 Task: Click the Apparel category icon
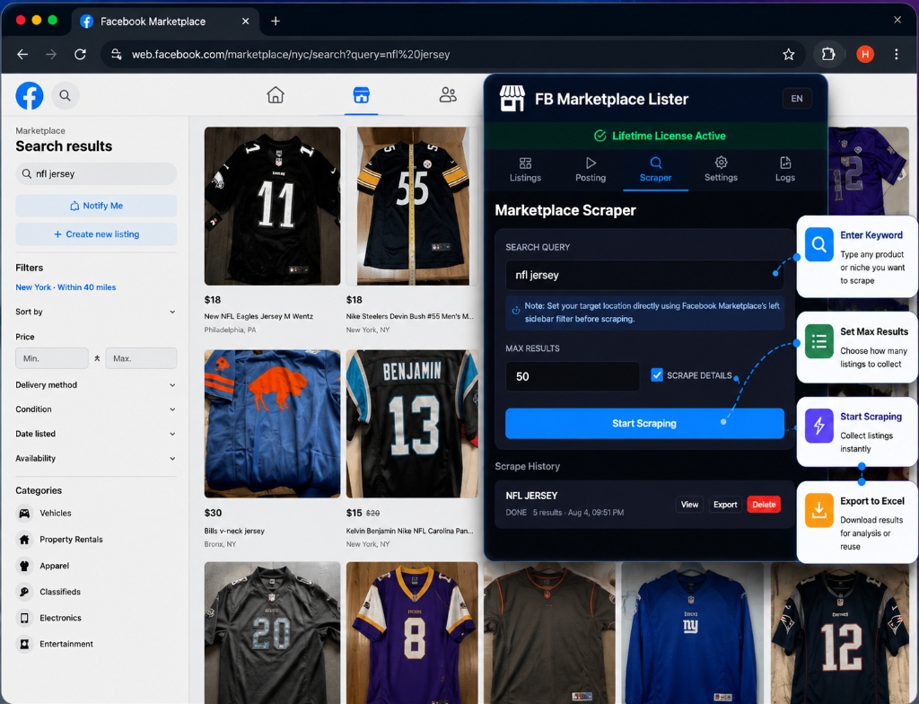[24, 566]
